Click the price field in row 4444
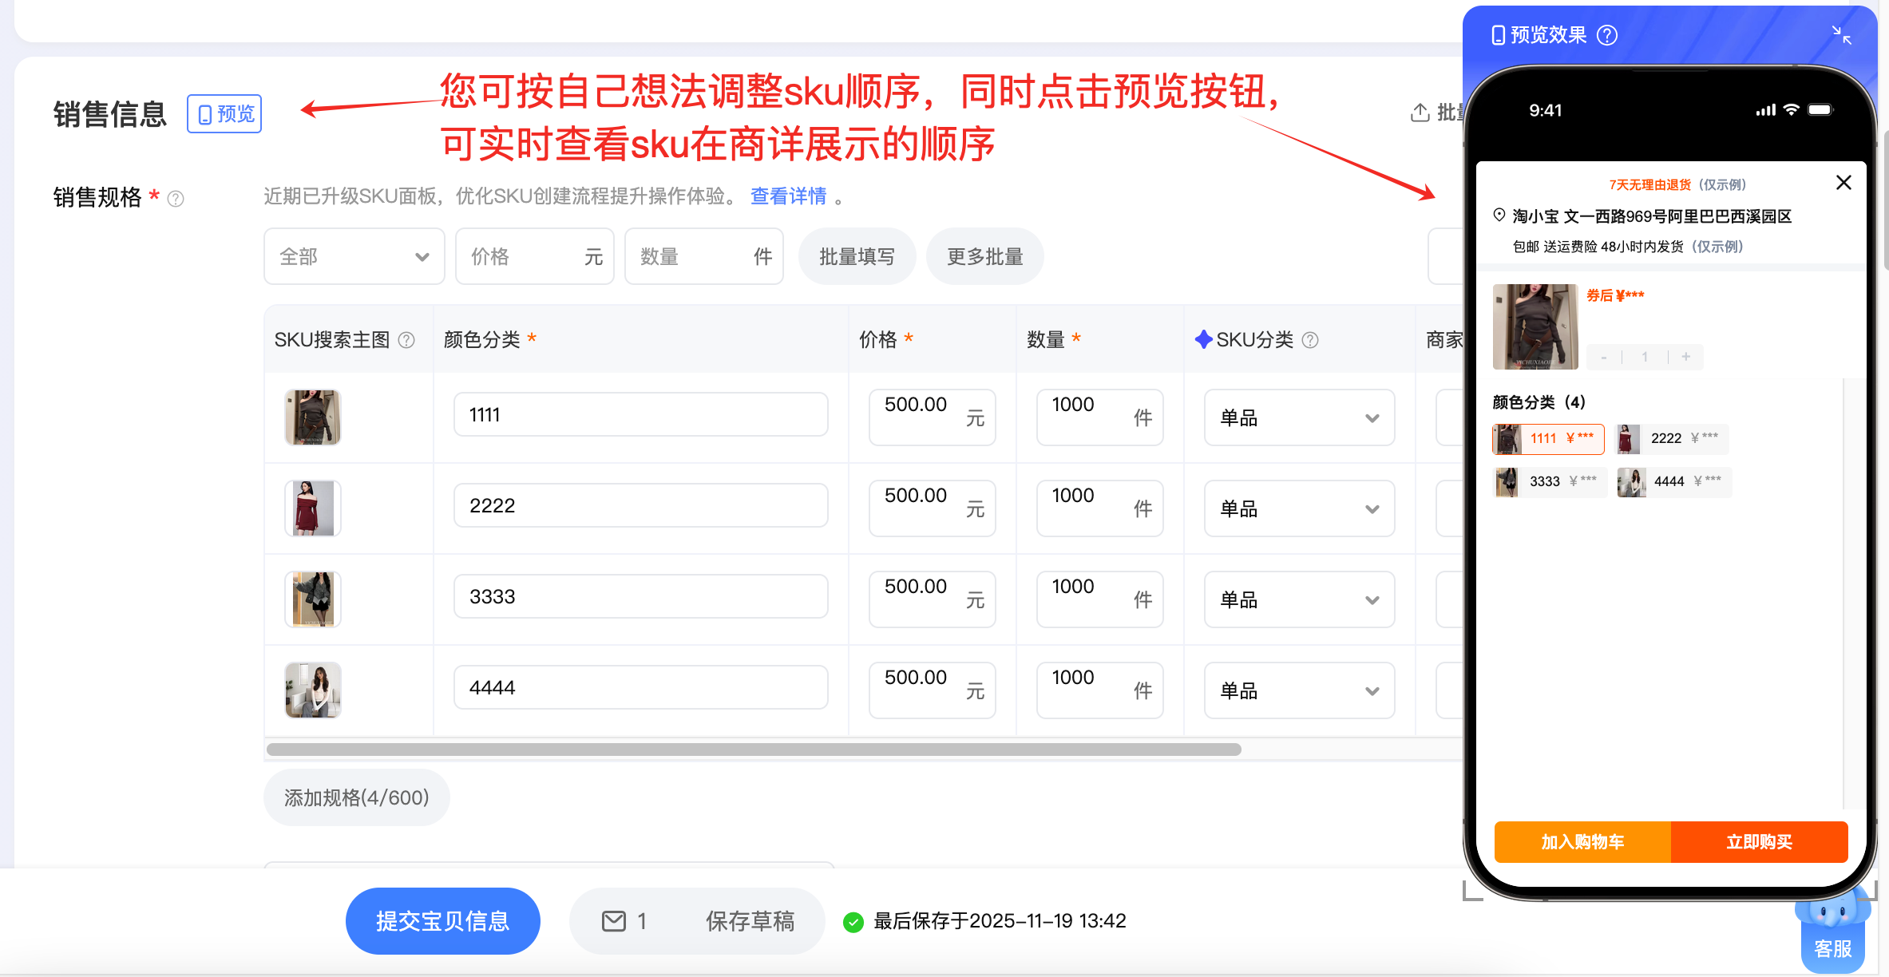The height and width of the screenshot is (977, 1889). coord(932,690)
